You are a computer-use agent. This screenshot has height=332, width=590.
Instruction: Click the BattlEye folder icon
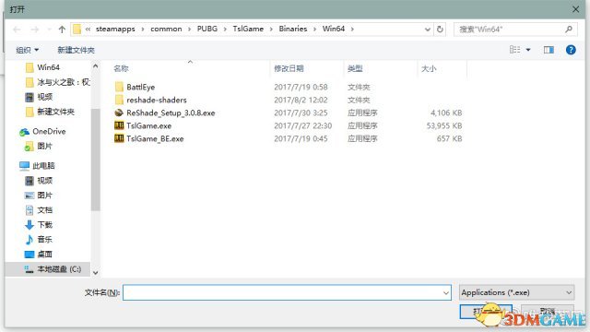pyautogui.click(x=119, y=87)
